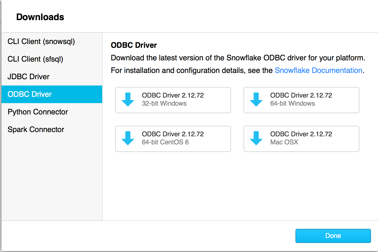
Task: Download ODBC Driver 2.12.72 for 64-bit CentOS 6
Action: [x=173, y=139]
